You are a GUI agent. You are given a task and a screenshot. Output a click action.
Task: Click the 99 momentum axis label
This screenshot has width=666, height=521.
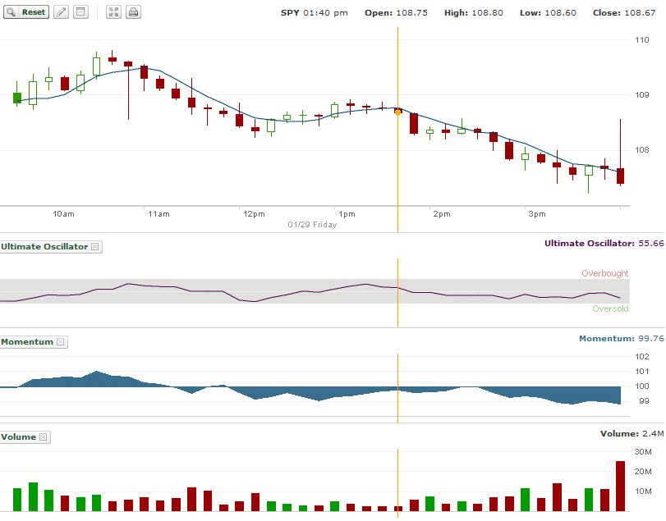click(644, 400)
